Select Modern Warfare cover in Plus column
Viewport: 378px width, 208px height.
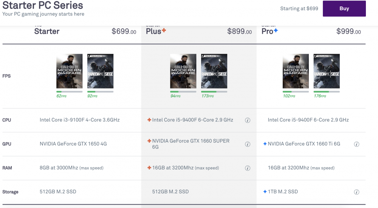click(x=183, y=71)
